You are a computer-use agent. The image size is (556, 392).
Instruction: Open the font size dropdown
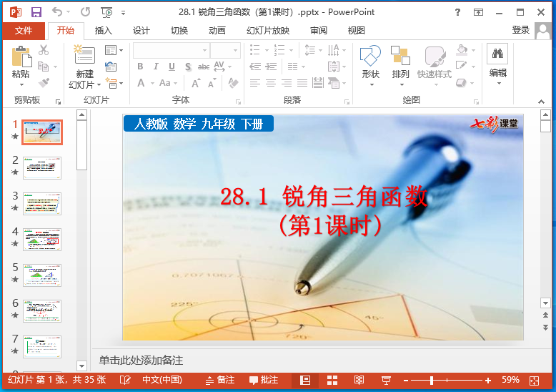click(235, 50)
